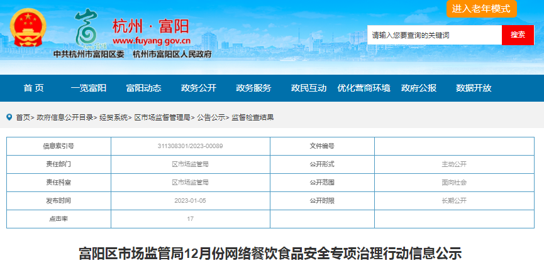The image size is (544, 273).
Task: Click the red search button
Action: click(x=518, y=35)
